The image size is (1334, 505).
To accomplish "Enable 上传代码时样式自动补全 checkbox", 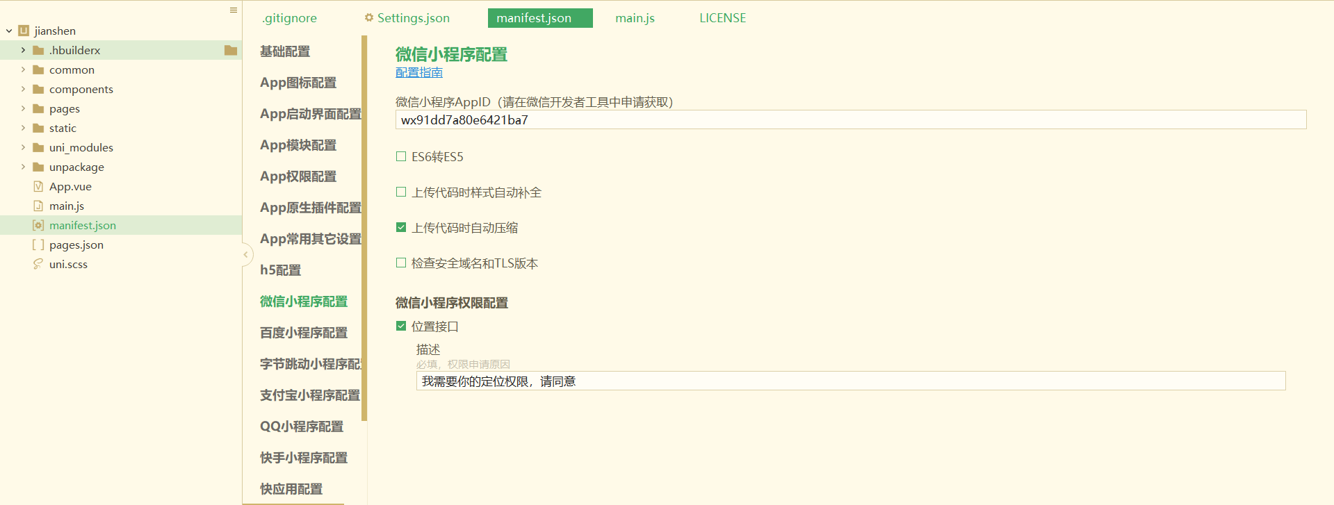I will click(x=401, y=192).
